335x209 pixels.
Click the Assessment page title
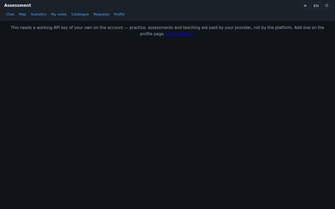pyautogui.click(x=18, y=5)
